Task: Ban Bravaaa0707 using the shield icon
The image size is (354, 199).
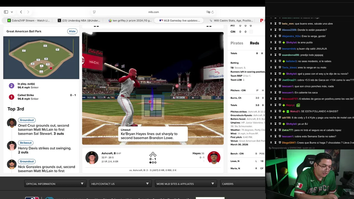Action: [x=280, y=99]
